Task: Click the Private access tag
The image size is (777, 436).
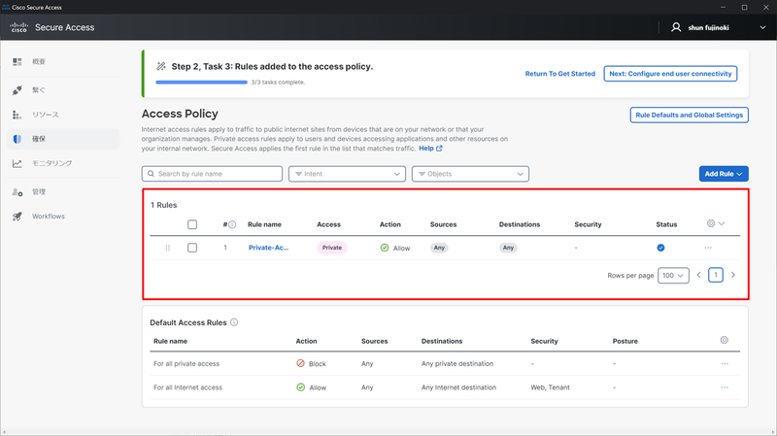Action: pyautogui.click(x=332, y=248)
